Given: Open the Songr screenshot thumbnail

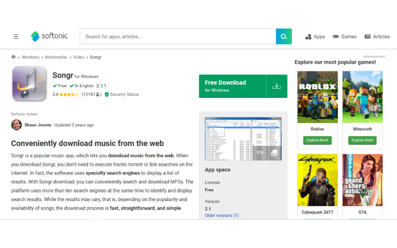Looking at the screenshot, I should coord(243,138).
